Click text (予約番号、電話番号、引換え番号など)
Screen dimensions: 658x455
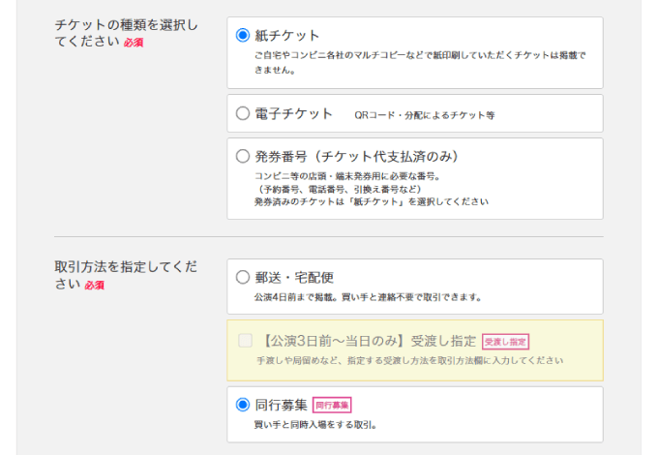pos(338,189)
